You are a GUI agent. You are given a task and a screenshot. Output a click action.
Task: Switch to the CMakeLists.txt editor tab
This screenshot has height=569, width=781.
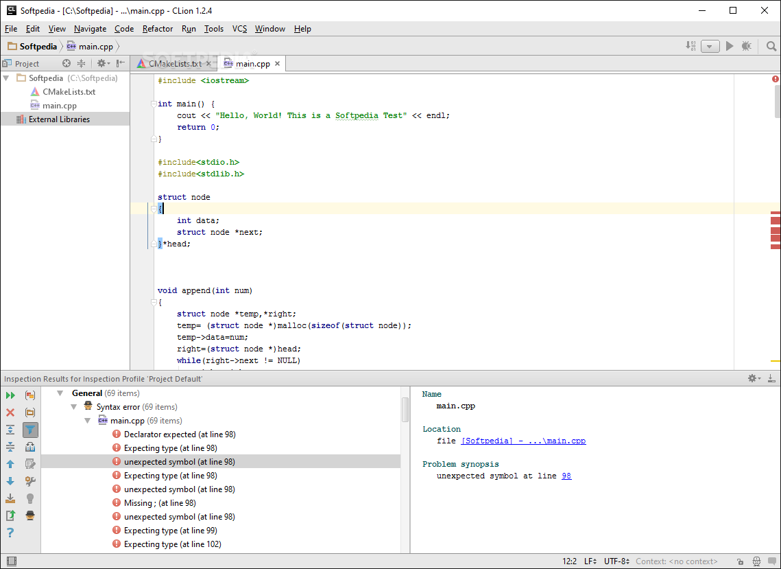point(174,64)
